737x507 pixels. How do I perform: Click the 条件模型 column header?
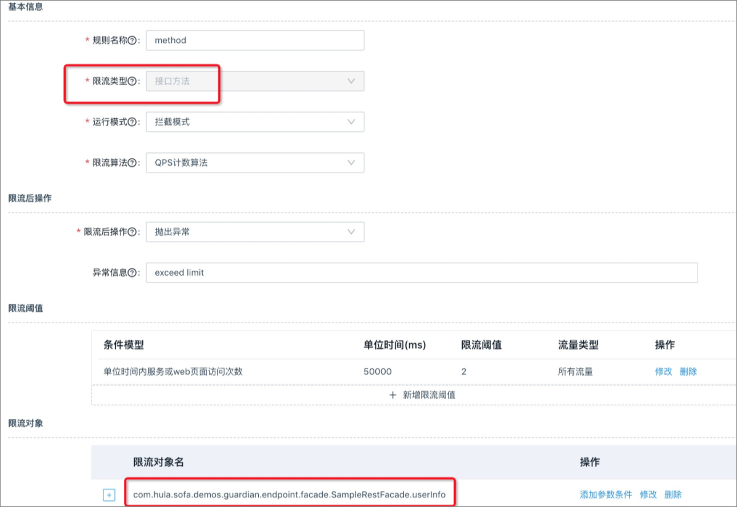[x=123, y=345]
